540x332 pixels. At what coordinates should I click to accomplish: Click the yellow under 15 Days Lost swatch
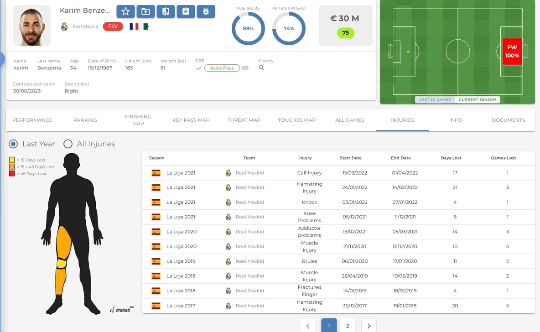[x=12, y=160]
